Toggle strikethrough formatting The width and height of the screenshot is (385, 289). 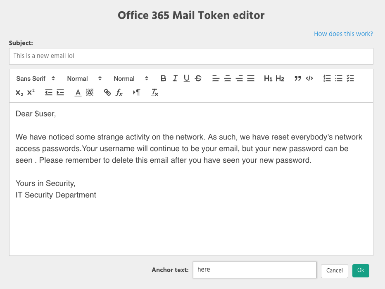click(198, 79)
